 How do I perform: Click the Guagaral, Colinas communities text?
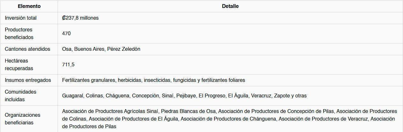(83, 96)
